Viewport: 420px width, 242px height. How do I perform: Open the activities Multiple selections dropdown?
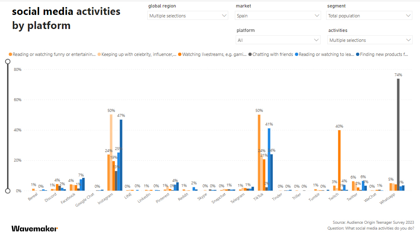[x=369, y=40]
